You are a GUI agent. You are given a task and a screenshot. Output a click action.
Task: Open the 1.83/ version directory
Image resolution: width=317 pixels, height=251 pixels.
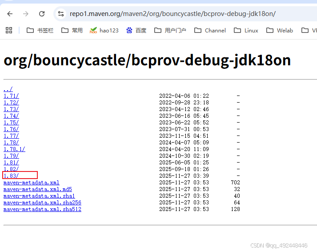coord(11,175)
